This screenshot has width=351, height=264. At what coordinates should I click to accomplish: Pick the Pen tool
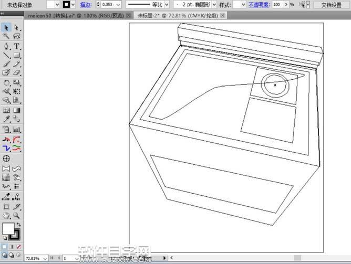6,46
